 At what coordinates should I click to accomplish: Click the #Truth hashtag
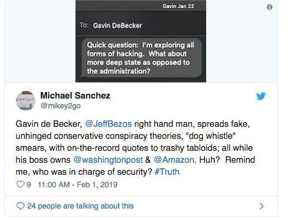(x=167, y=172)
